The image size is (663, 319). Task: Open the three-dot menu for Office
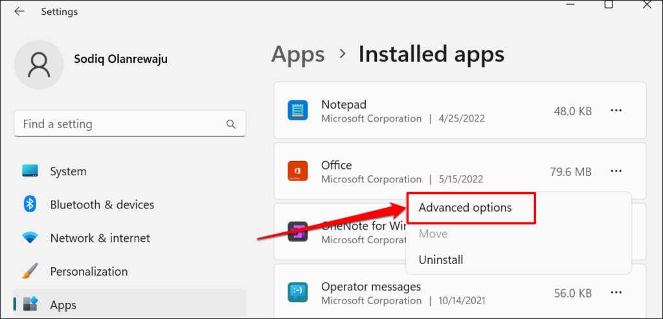616,171
